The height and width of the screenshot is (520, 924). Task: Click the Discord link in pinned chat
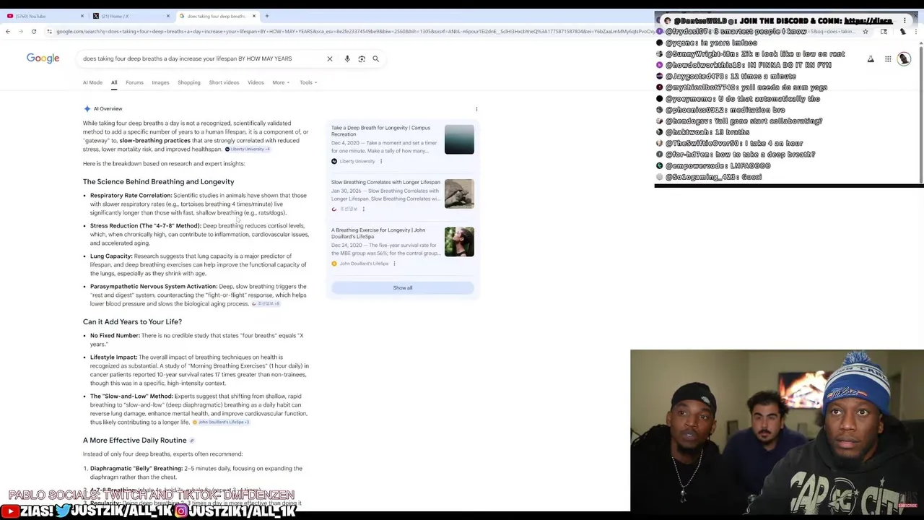coord(868,21)
